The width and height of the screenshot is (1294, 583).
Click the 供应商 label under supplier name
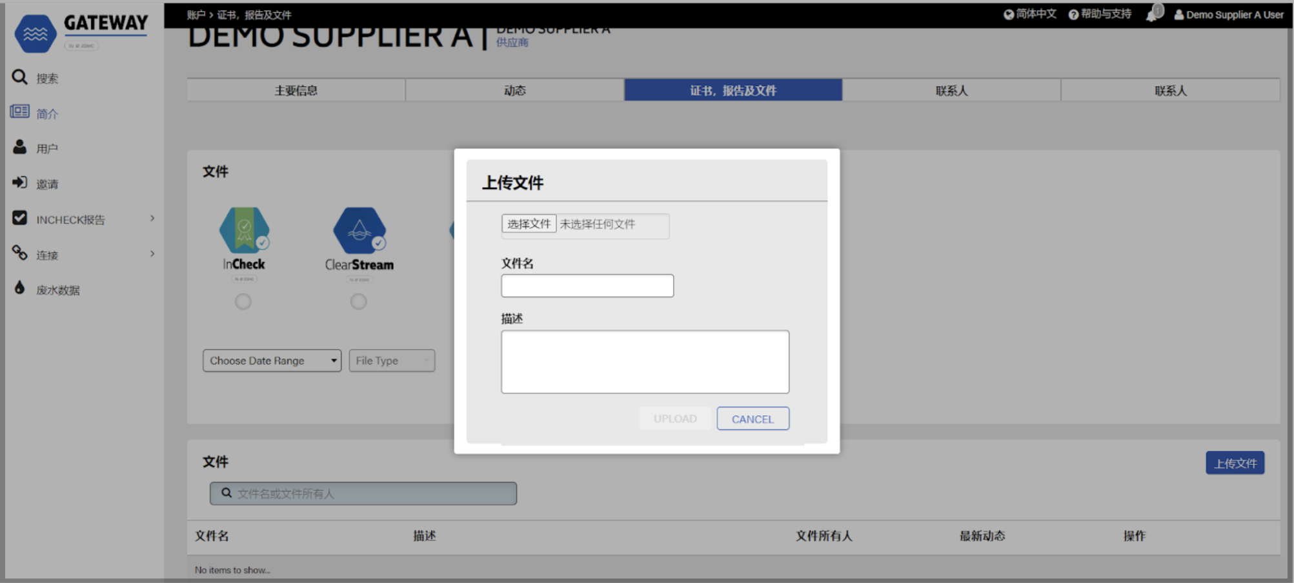point(512,43)
